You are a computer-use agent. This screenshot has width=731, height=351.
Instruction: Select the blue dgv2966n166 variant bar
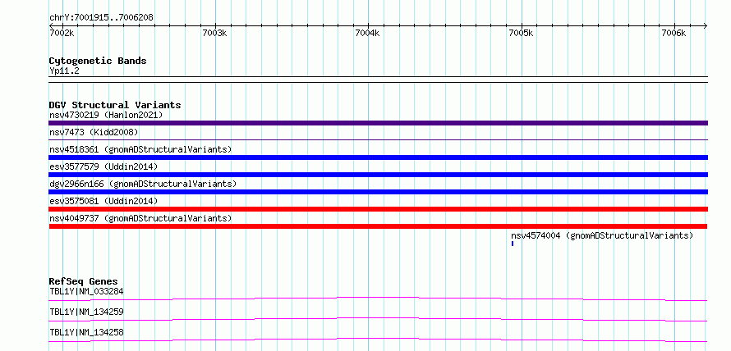(378, 192)
